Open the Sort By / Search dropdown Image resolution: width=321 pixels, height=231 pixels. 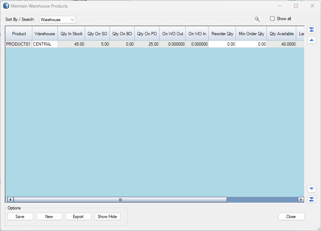tap(57, 20)
